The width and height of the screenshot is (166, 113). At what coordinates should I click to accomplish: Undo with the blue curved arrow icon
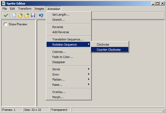[x=41, y=15]
